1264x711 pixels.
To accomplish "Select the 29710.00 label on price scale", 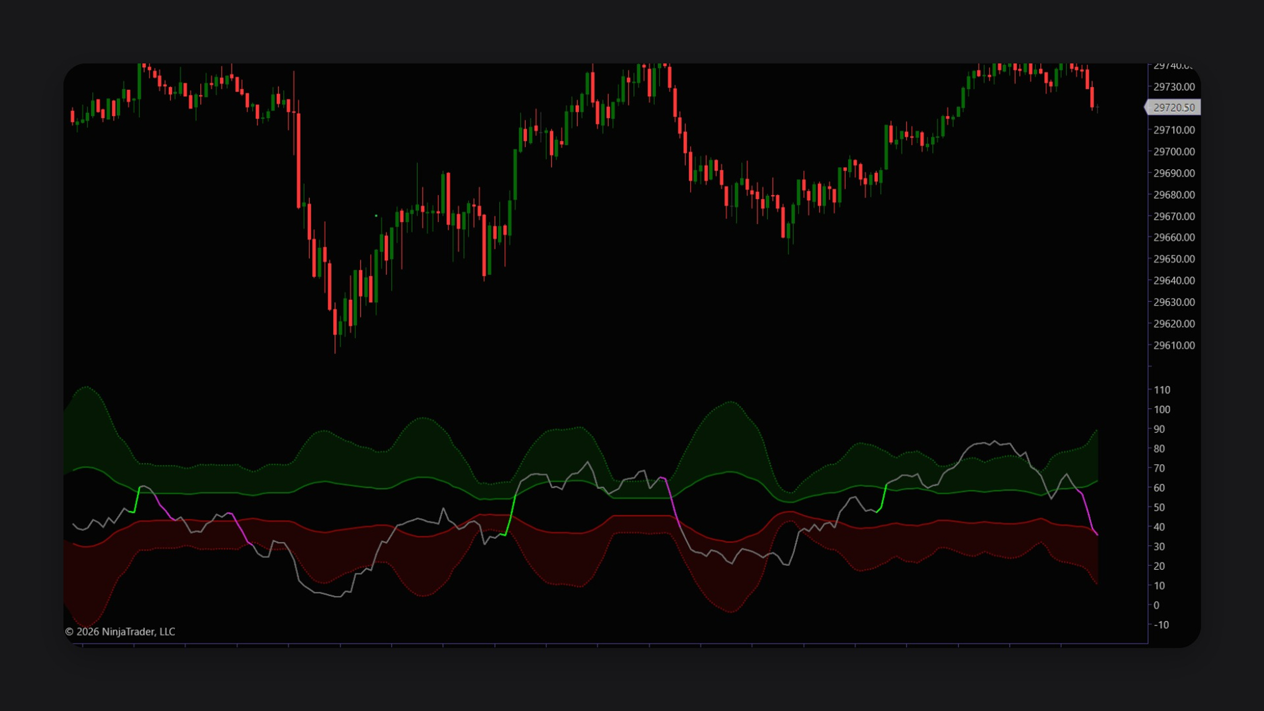I will (x=1174, y=130).
